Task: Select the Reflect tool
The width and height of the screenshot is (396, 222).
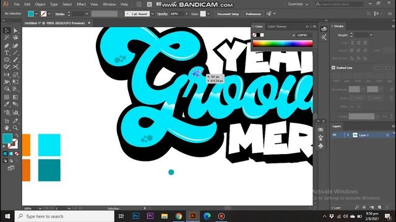Action: (7, 75)
